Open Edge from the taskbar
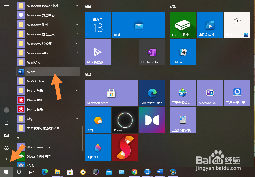 (x=45, y=172)
